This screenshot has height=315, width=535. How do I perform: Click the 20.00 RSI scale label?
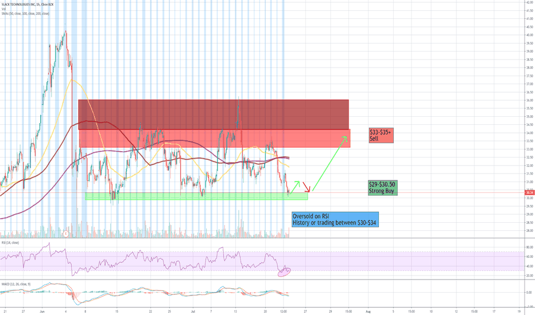pos(529,275)
